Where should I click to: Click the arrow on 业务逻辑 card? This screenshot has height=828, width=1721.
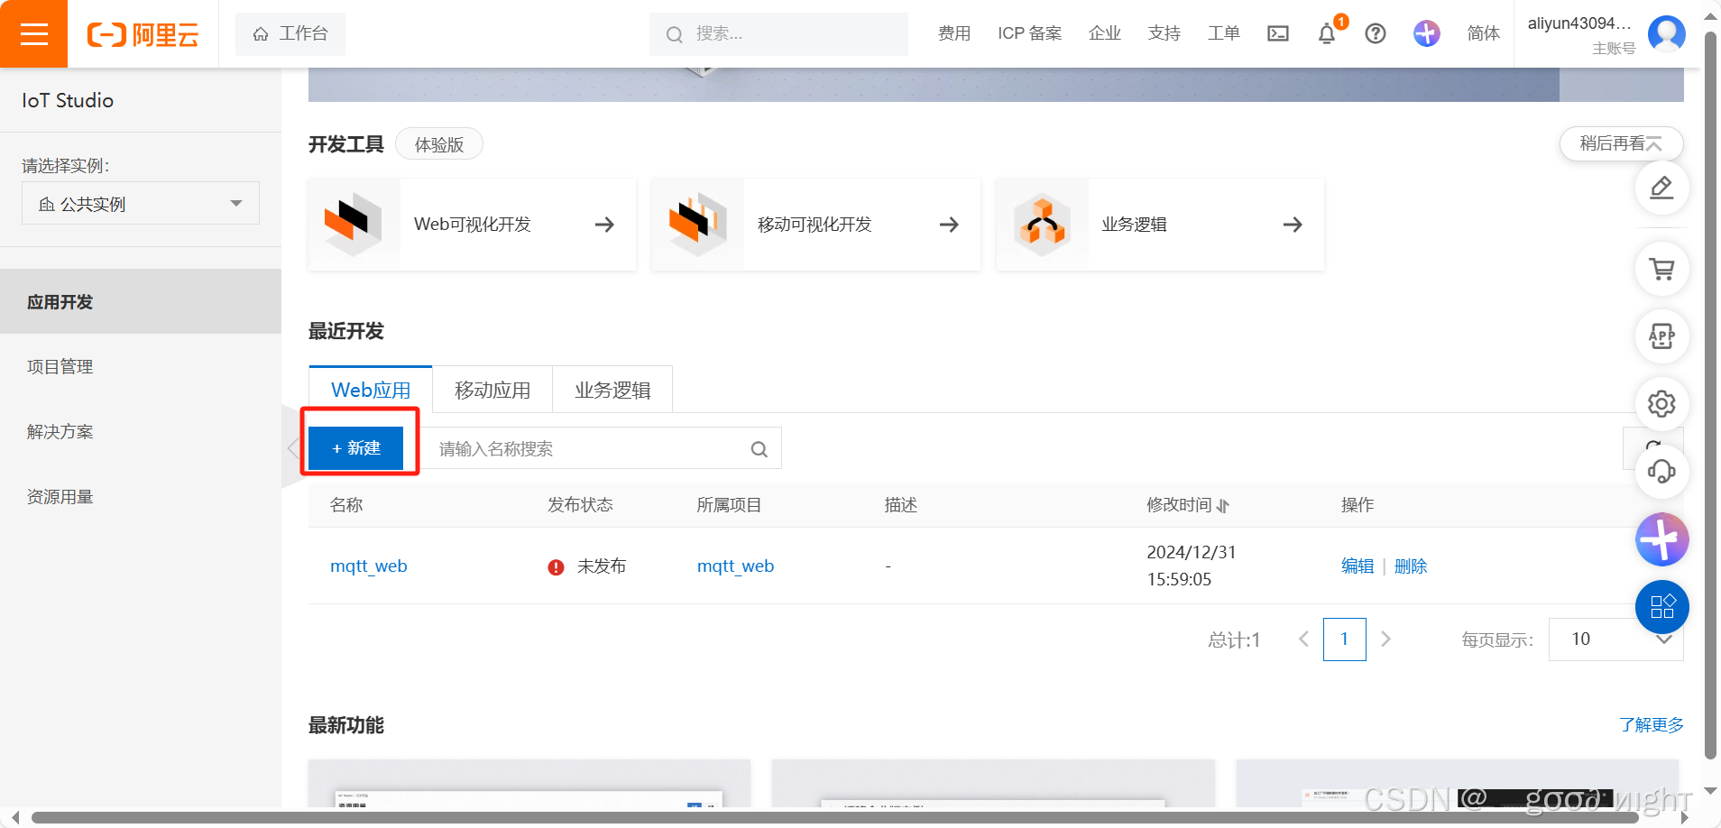tap(1293, 225)
